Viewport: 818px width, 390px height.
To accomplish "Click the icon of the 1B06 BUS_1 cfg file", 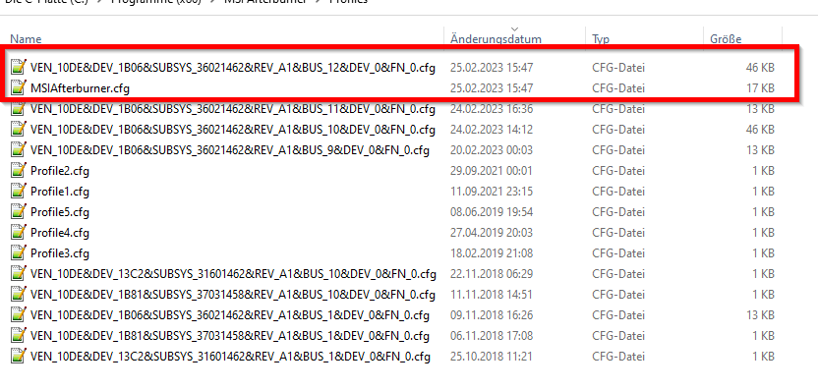I will coord(19,315).
